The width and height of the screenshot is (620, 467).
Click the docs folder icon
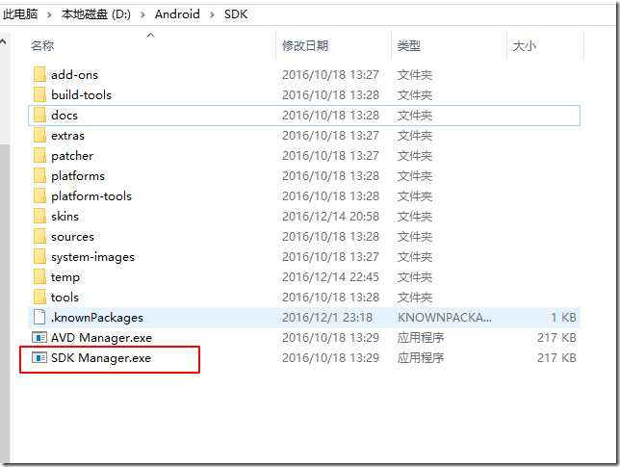(39, 116)
